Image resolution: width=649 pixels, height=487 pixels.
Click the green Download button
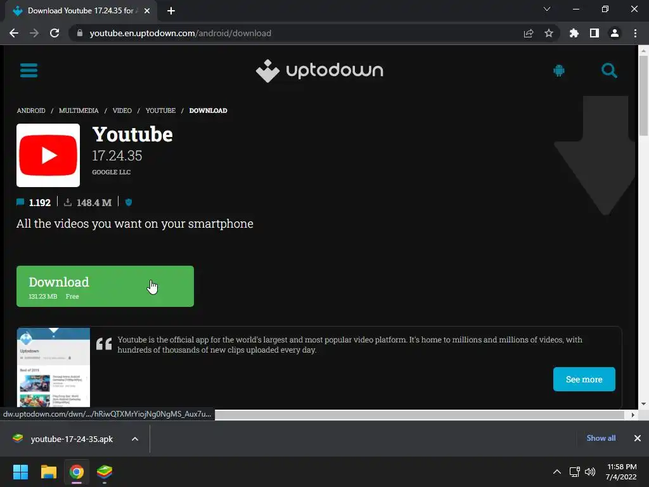pos(105,286)
